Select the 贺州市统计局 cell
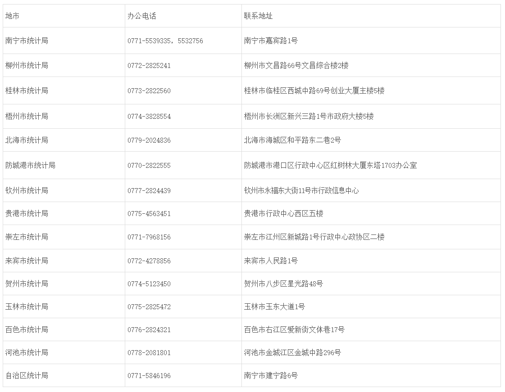The width and height of the screenshot is (505, 392). 64,284
